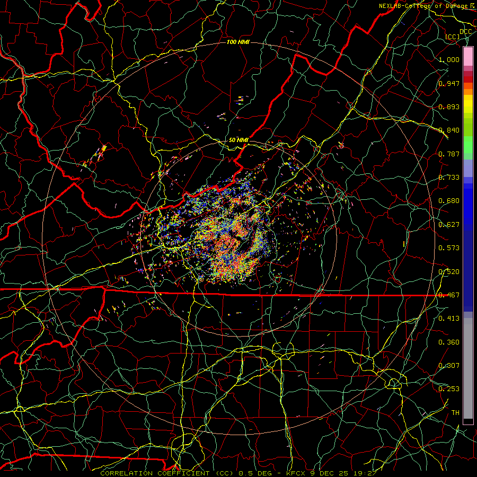477x477 pixels.
Task: Click the 0.307 scale value
Action: tap(449, 366)
